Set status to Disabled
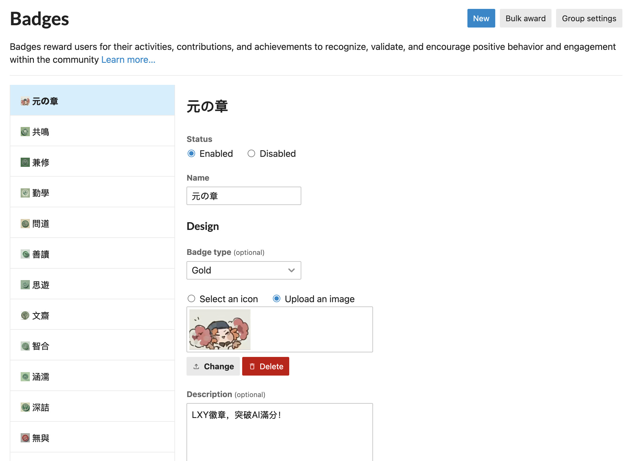Image resolution: width=637 pixels, height=461 pixels. pos(251,154)
